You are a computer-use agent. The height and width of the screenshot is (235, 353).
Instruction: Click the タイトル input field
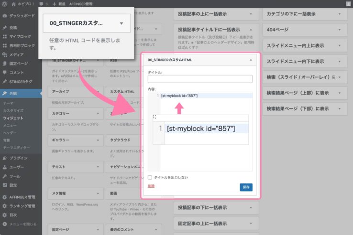(x=200, y=79)
